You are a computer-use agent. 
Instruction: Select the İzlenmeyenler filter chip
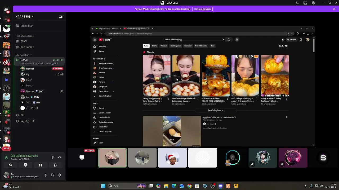[175, 46]
